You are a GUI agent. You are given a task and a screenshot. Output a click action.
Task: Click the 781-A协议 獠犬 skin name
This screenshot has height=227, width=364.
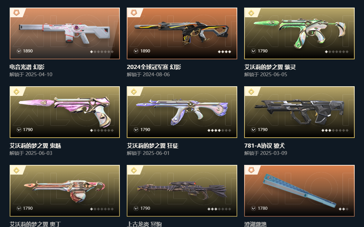(265, 146)
